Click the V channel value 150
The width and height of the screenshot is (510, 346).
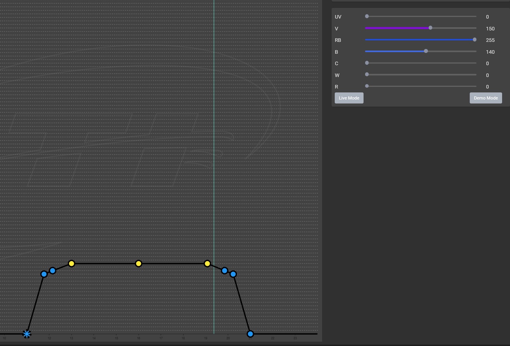pos(490,28)
